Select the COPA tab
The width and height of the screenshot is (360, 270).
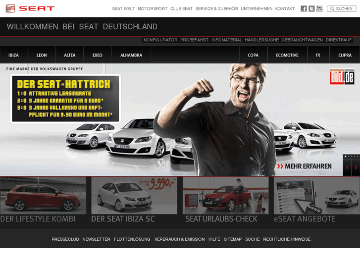tap(253, 55)
